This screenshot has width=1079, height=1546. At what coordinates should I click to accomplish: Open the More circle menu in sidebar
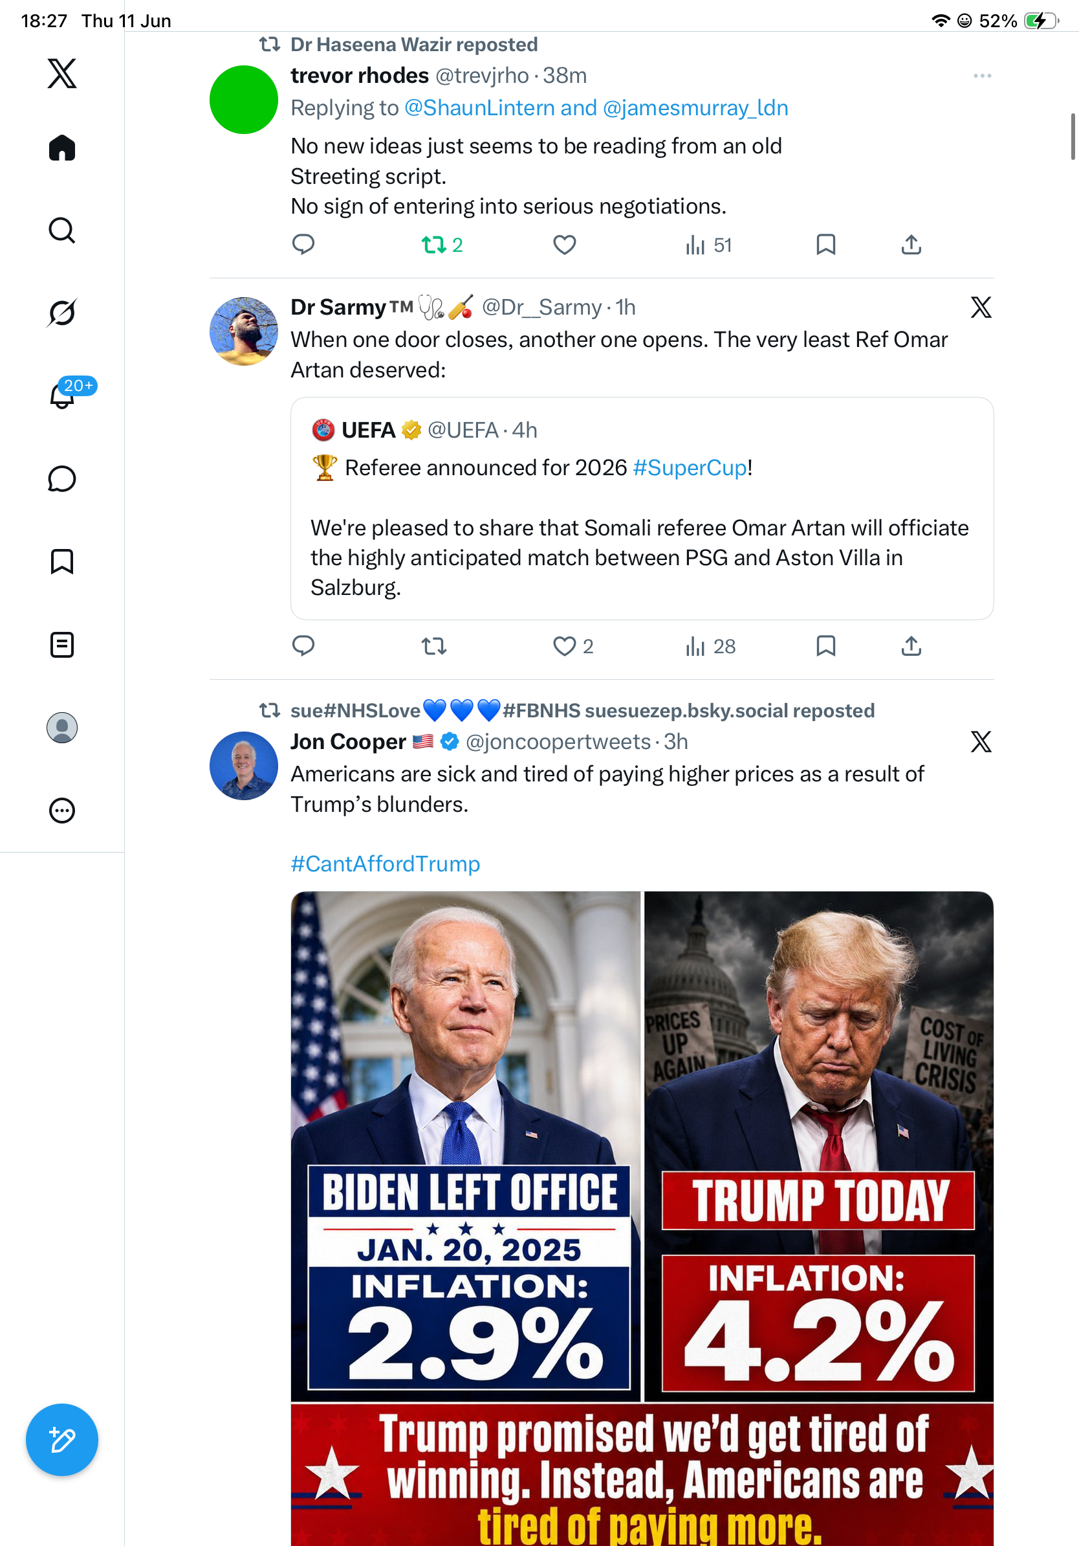(x=62, y=810)
